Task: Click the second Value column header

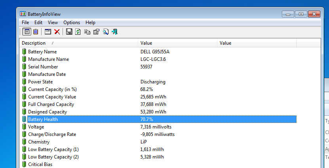Action: tap(257, 43)
